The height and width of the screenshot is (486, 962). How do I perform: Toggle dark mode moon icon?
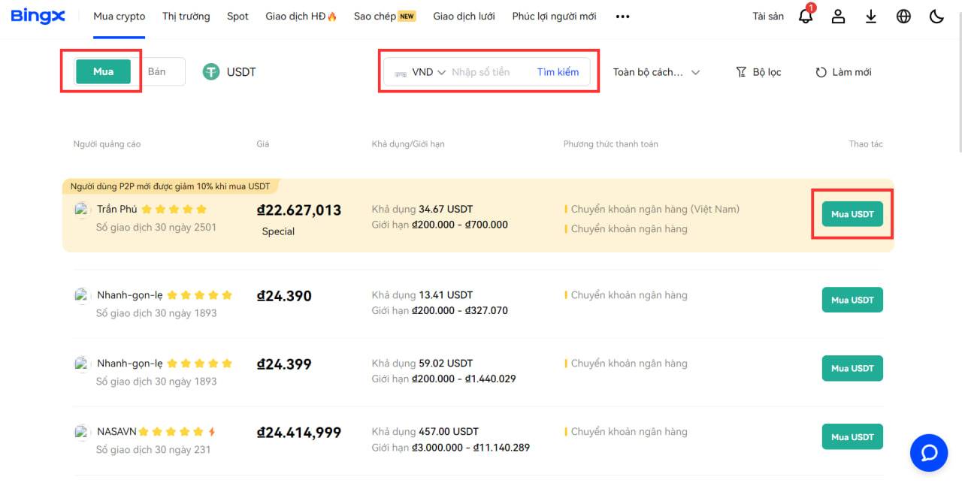tap(936, 17)
